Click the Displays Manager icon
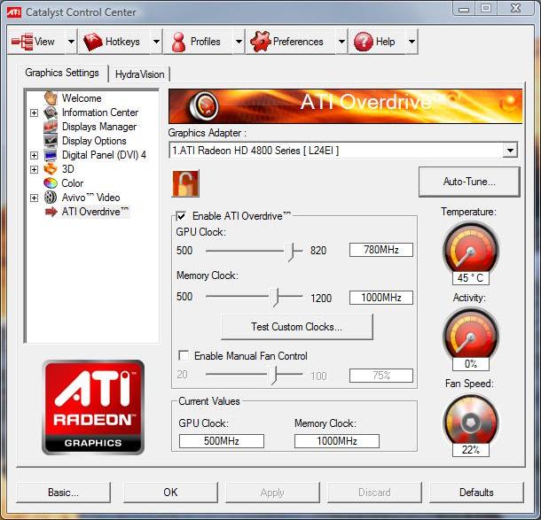The image size is (541, 520). 51,127
